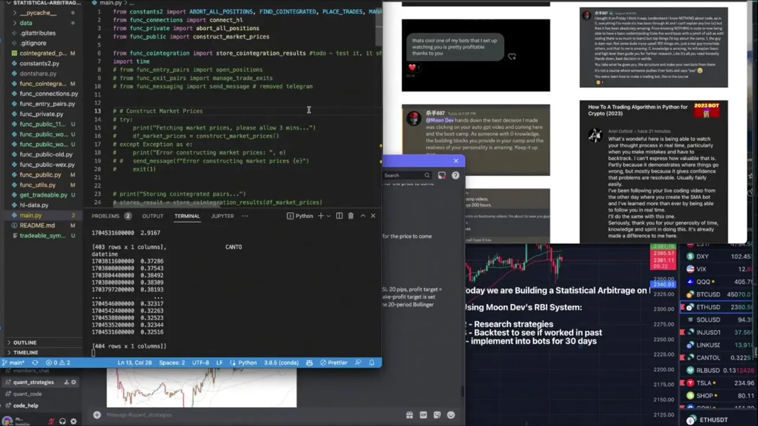Open func_private.py file
The image size is (758, 426).
click(x=41, y=114)
